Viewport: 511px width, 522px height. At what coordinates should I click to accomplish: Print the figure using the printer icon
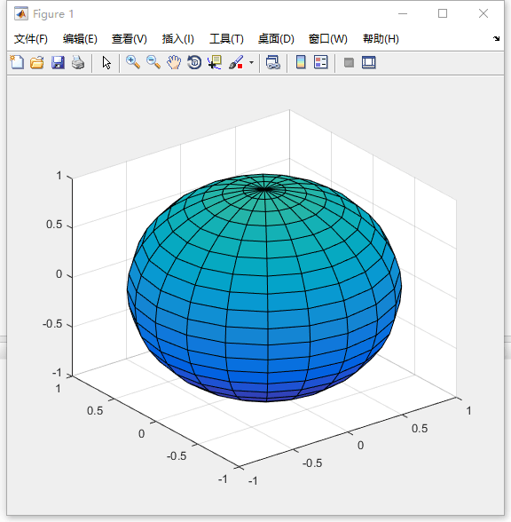click(x=78, y=62)
